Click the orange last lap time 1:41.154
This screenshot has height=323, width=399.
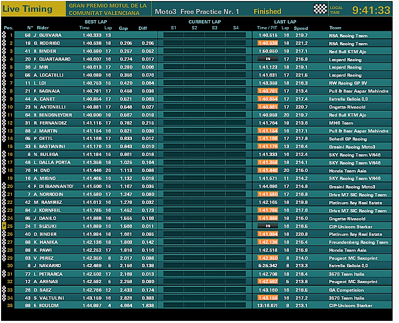(x=268, y=131)
